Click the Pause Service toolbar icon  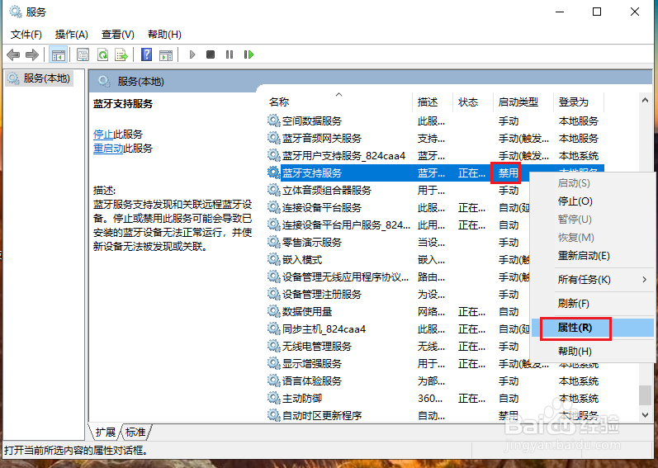(230, 54)
